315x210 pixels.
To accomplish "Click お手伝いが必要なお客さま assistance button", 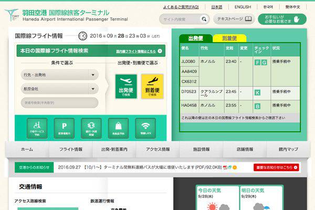I will 282,19.
